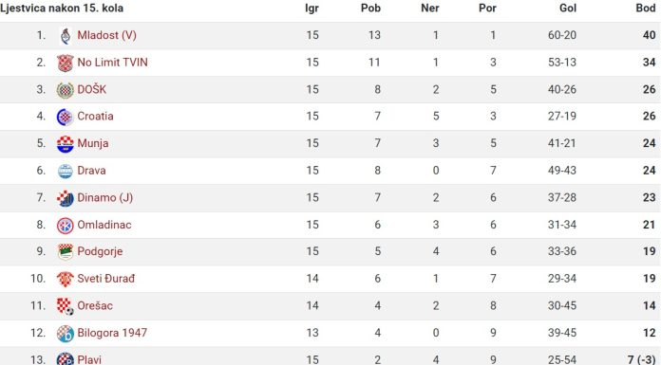Click the Orešac checkered crest icon
661x365 pixels.
66,306
